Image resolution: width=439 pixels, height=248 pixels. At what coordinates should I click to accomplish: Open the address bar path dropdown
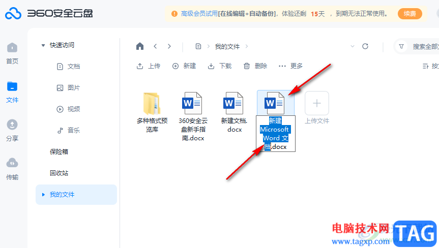353,46
